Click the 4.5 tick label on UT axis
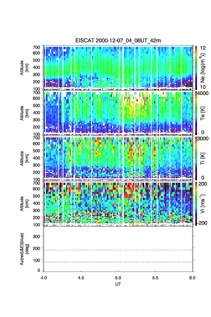Screen dimensions: 211x317 (x=81, y=277)
